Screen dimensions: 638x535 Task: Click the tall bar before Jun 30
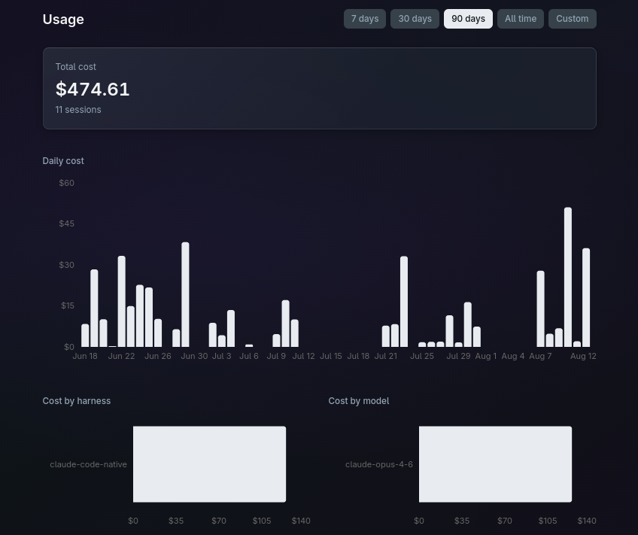click(x=185, y=294)
